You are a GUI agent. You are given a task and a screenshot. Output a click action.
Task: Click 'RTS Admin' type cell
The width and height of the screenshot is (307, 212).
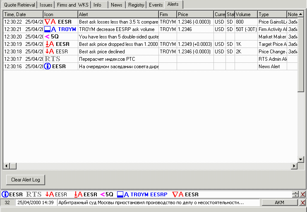[272, 59]
